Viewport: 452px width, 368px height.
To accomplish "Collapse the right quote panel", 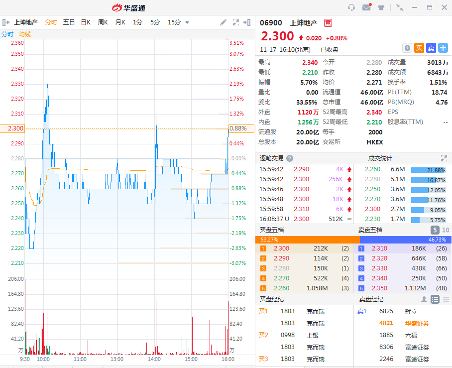I will [x=247, y=22].
